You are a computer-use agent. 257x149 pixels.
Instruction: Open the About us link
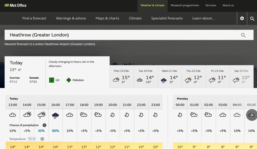coord(228,5)
